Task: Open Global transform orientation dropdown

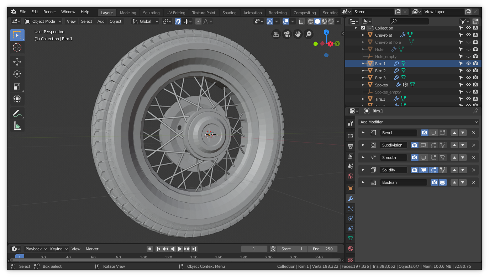Action: click(x=146, y=21)
